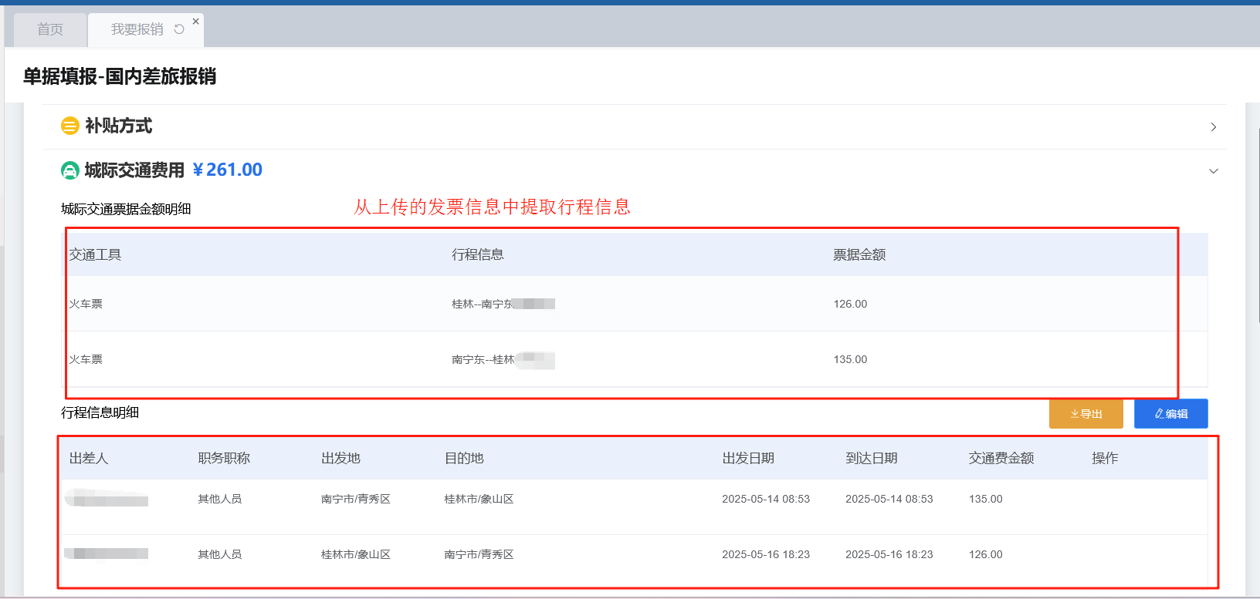Click the green 城际交通费用 car icon
The width and height of the screenshot is (1260, 599).
point(70,170)
